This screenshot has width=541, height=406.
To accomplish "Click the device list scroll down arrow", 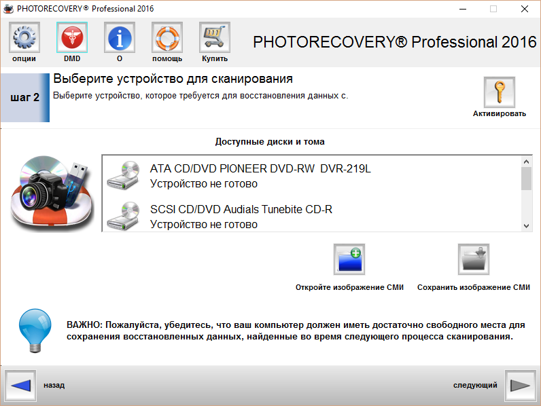I will 526,226.
